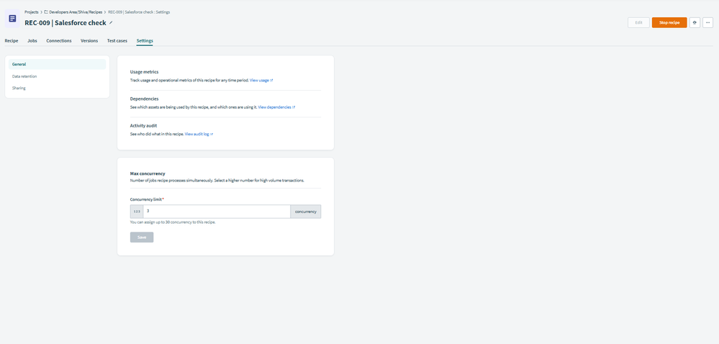Open the three-dots more options menu

(707, 22)
